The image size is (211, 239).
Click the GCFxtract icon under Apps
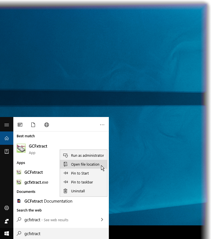(19, 172)
